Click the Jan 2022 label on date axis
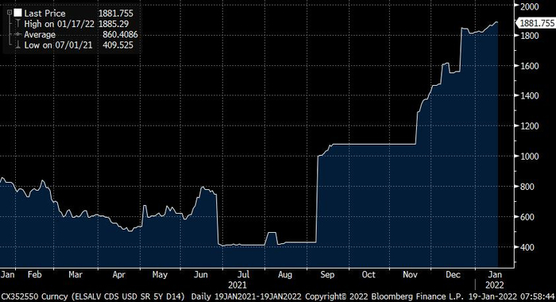 click(494, 280)
